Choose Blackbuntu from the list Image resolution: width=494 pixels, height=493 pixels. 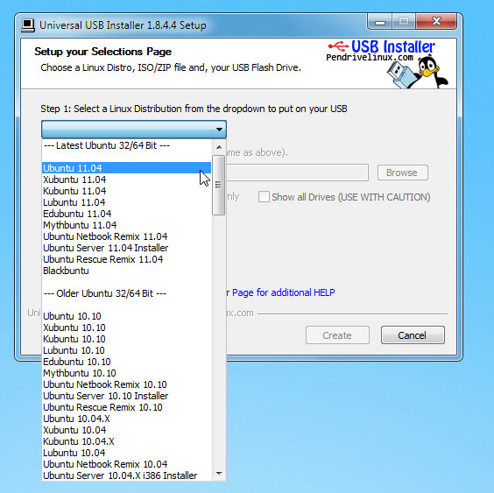coord(126,271)
